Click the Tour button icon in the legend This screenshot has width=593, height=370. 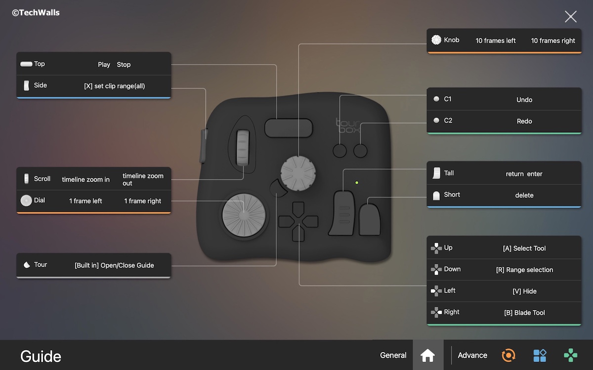(26, 265)
